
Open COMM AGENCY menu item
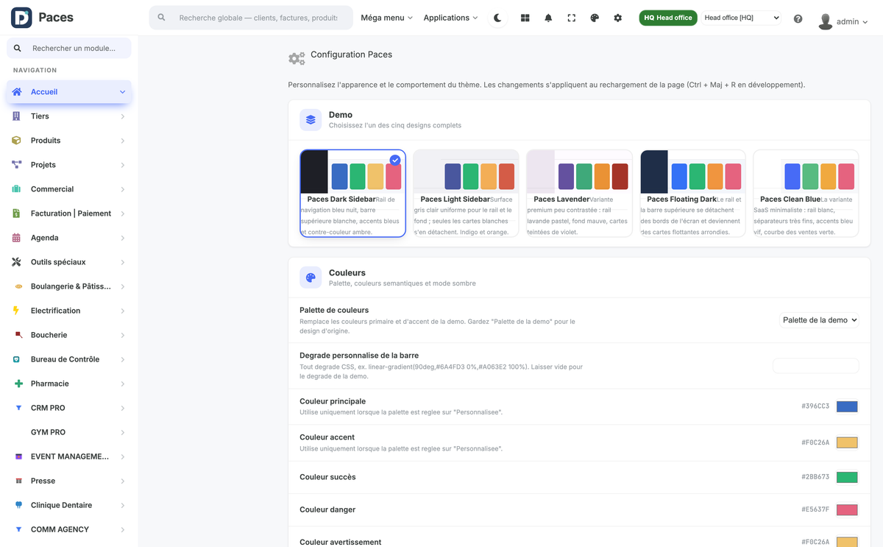point(69,529)
